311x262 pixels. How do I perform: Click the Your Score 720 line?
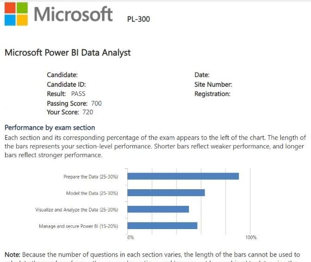[70, 112]
